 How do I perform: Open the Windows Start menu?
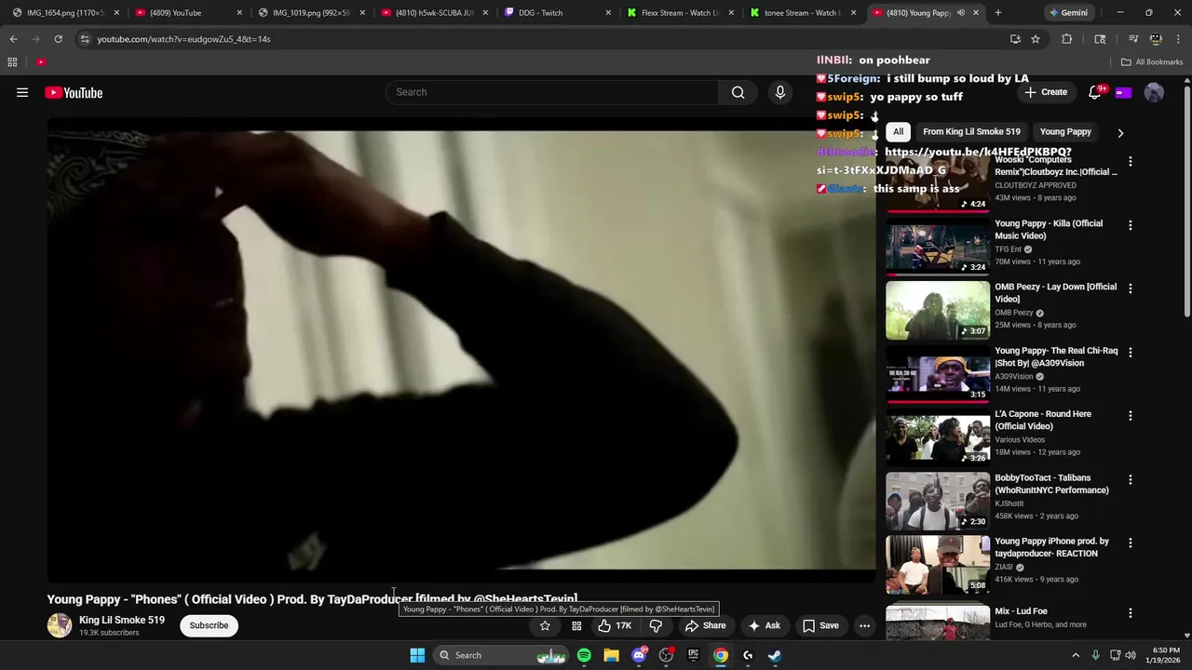coord(417,655)
